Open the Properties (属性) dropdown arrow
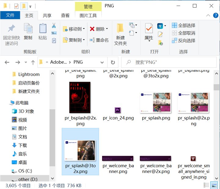This screenshot has width=220, height=189. (149, 41)
